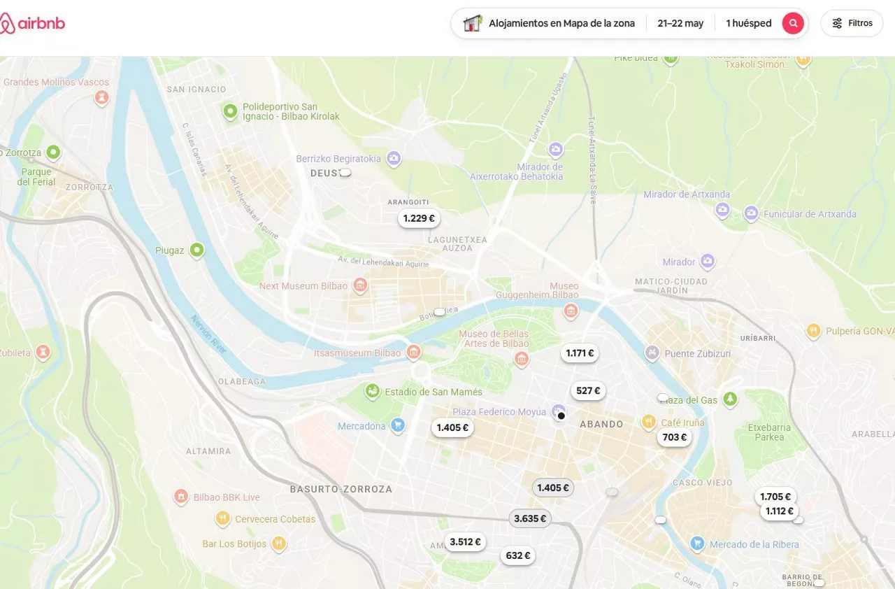The height and width of the screenshot is (589, 895).
Task: Open the Filtros filter button
Action: 852,23
